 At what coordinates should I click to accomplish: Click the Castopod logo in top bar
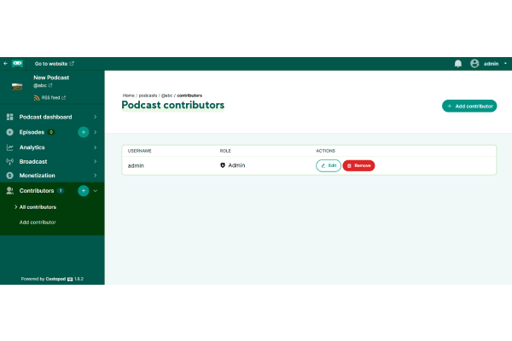17,63
